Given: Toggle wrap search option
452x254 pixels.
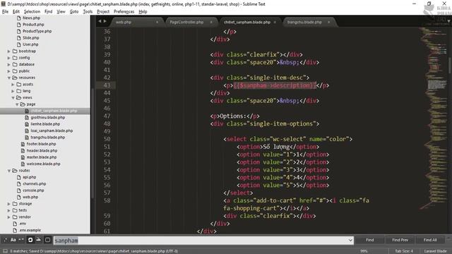Looking at the screenshot, I should [30, 240].
